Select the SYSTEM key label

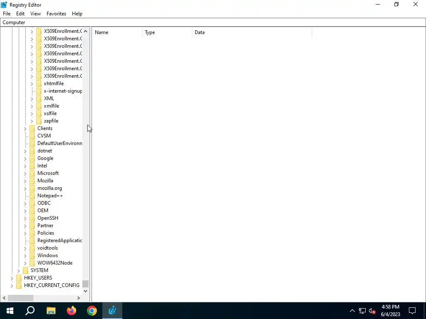pos(40,270)
